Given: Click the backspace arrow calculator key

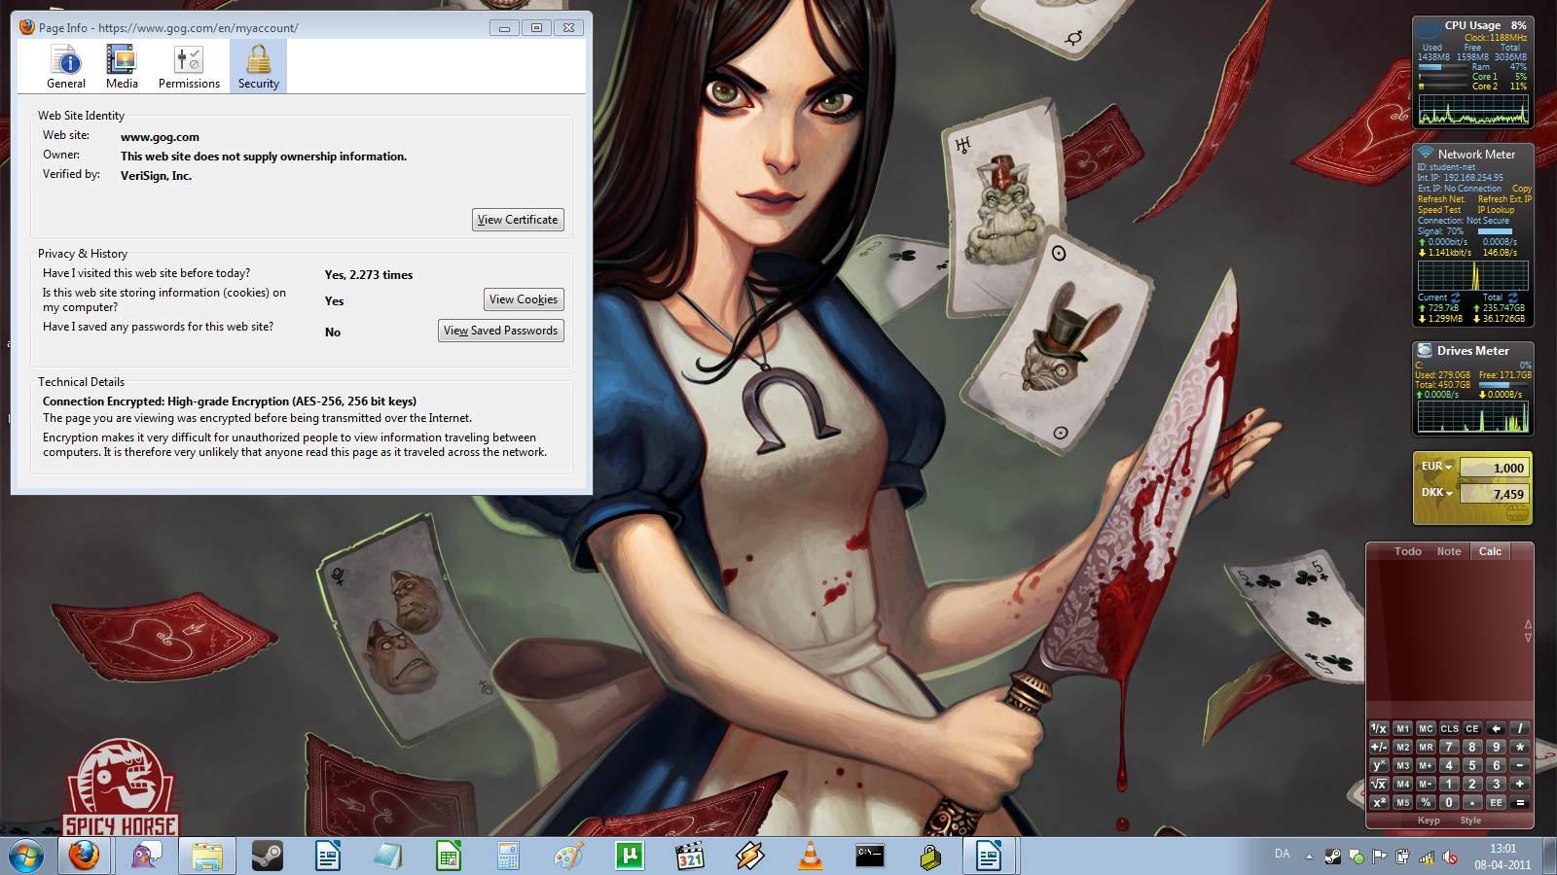Looking at the screenshot, I should click(1496, 728).
